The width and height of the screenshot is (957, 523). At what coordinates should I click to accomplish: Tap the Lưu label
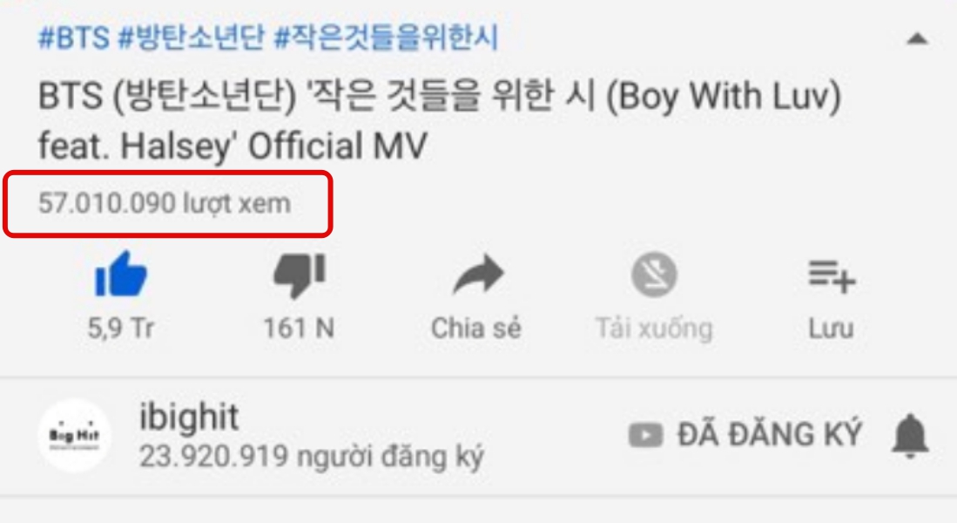pos(831,329)
